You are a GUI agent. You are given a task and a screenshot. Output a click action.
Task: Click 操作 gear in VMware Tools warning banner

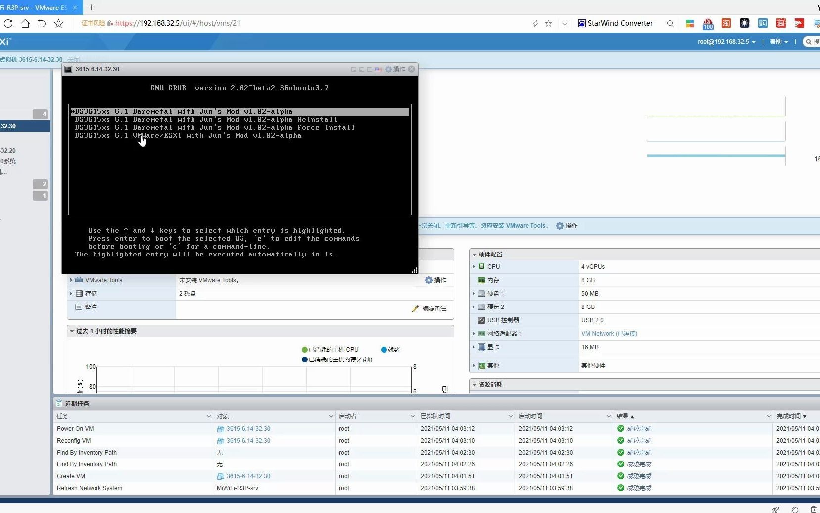(x=566, y=226)
